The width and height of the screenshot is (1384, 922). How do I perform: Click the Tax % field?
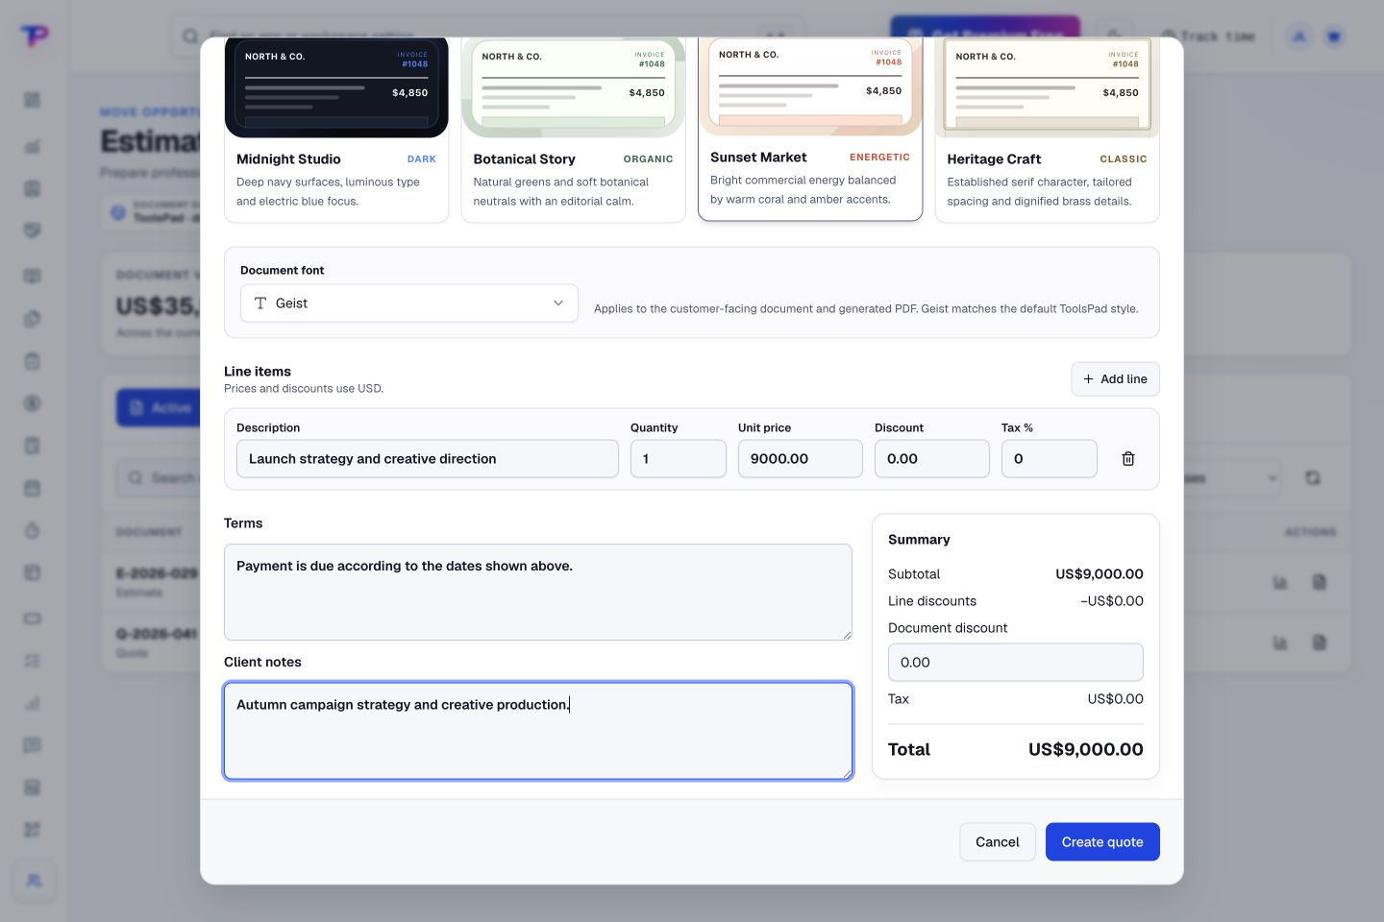1050,459
